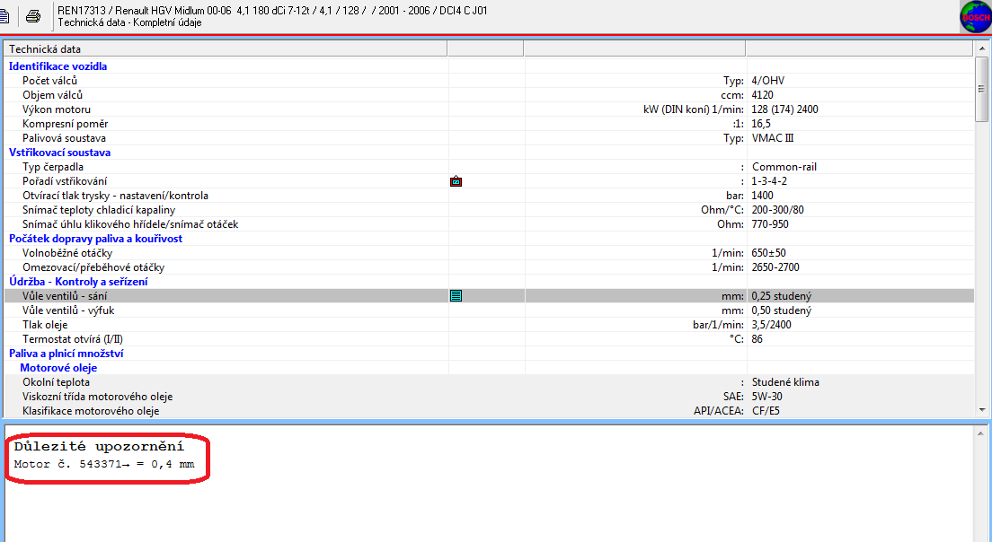Click the Technická data - Kompletní údaje subtitle
The width and height of the screenshot is (992, 542).
(129, 22)
